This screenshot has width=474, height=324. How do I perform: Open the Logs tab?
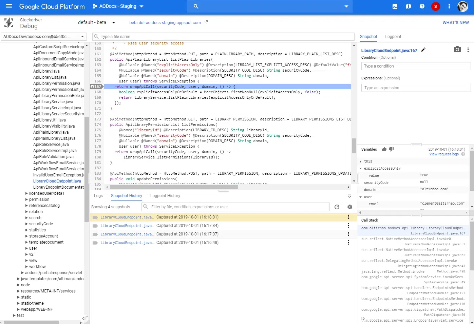coord(98,196)
